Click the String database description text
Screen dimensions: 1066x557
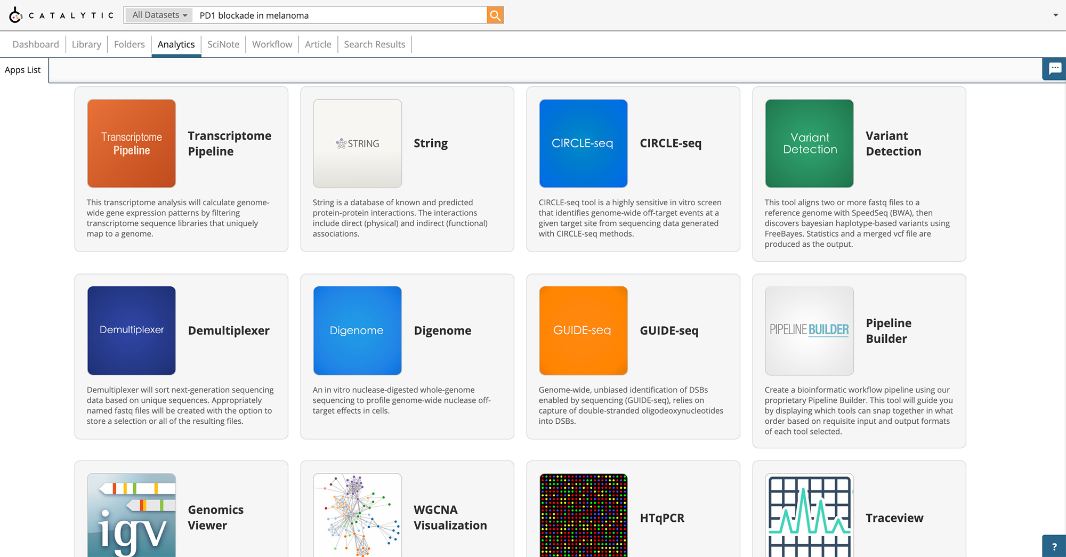[400, 218]
